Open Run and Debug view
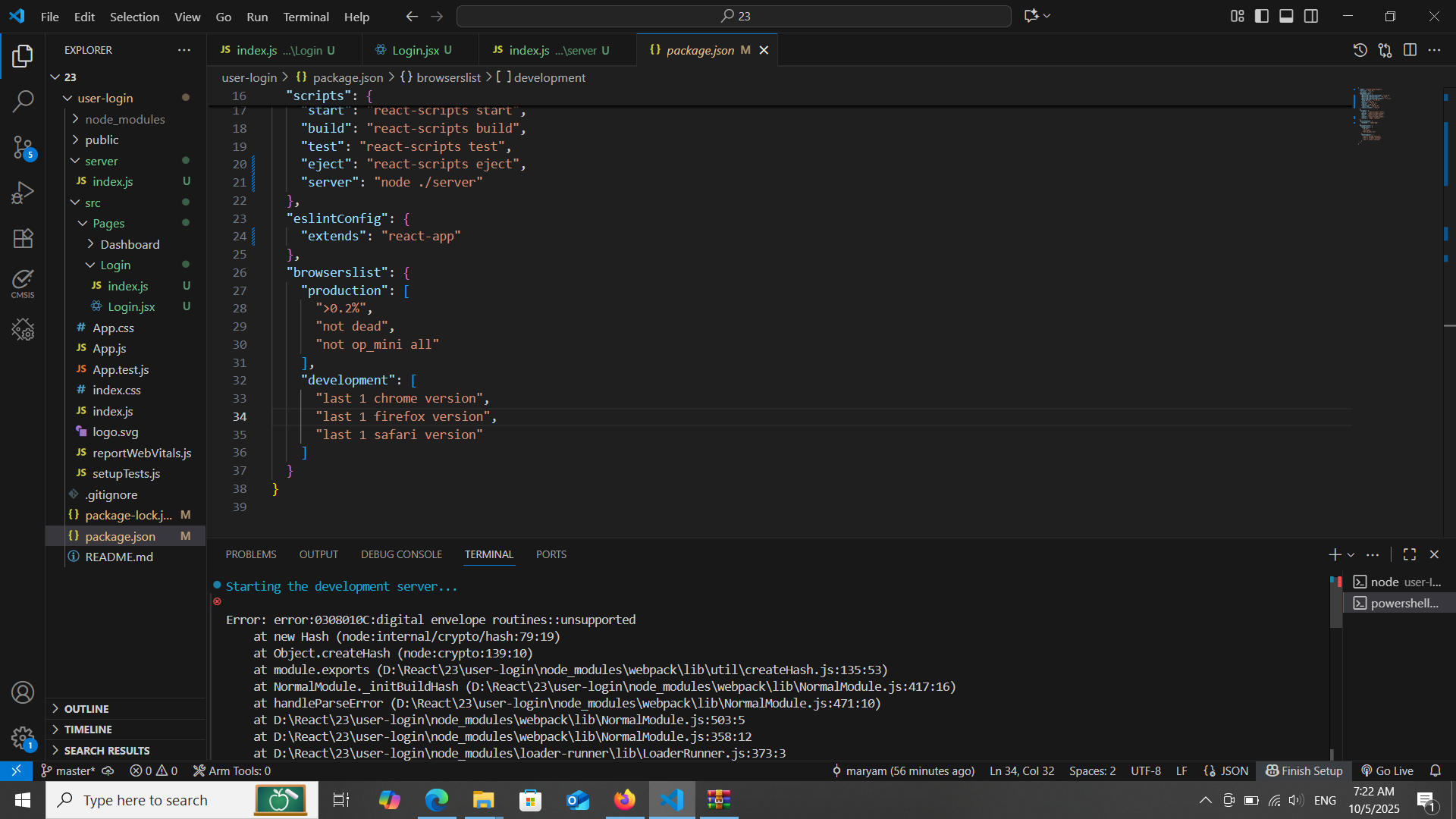Image resolution: width=1456 pixels, height=819 pixels. click(x=23, y=193)
